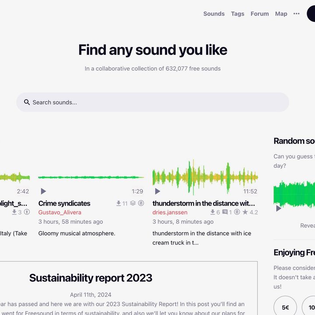Open the Crime syndicates sound title
Screen dimensions: 315x315
[64, 203]
